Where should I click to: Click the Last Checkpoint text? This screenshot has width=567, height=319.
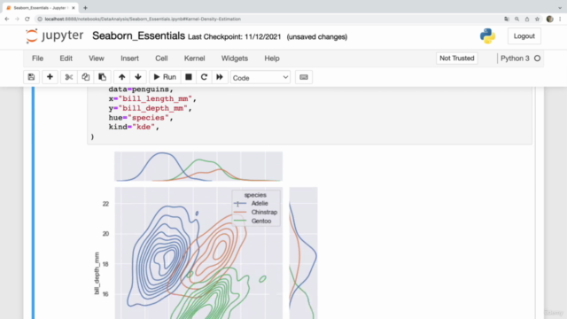(234, 37)
